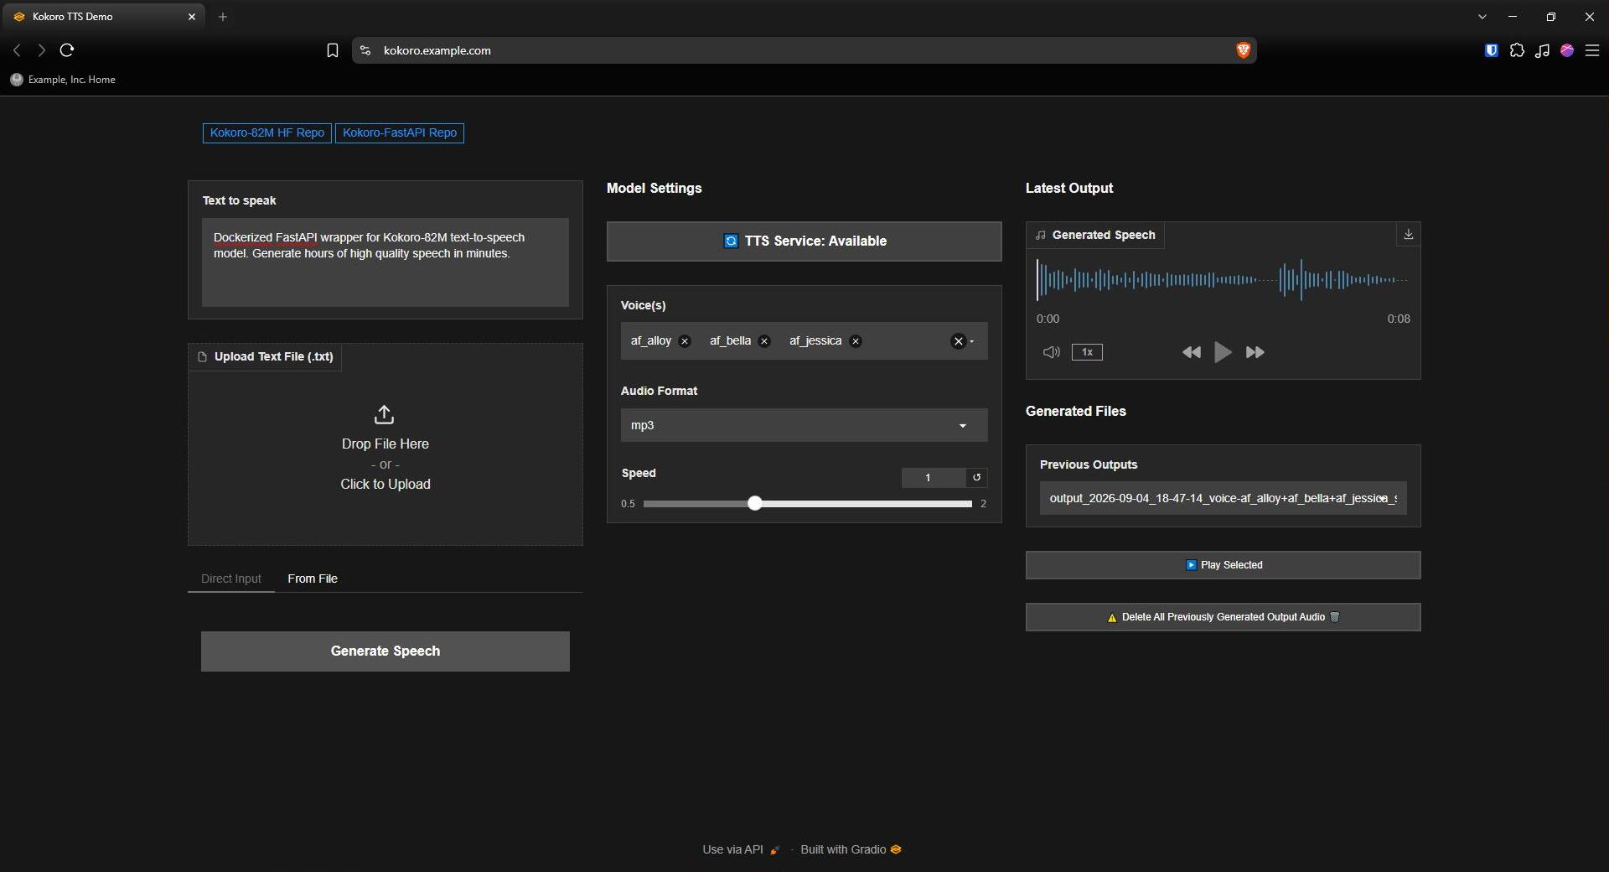Viewport: 1609px width, 872px height.
Task: Open the Use via API link
Action: coord(741,849)
